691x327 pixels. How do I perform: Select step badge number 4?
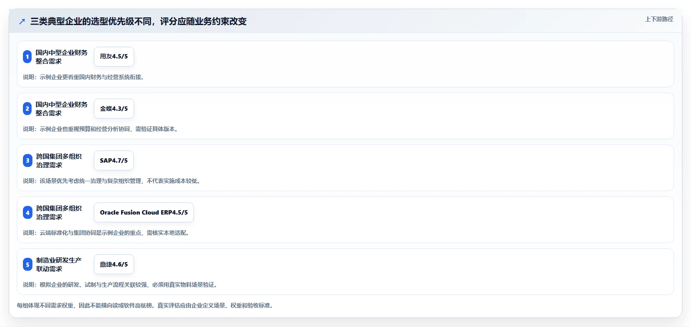tap(28, 212)
